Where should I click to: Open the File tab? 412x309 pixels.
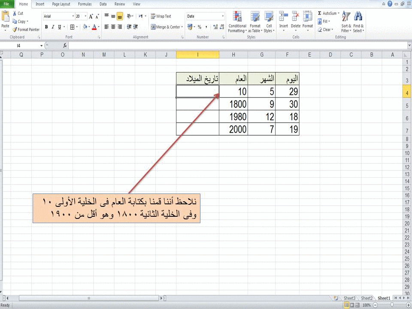click(x=6, y=4)
